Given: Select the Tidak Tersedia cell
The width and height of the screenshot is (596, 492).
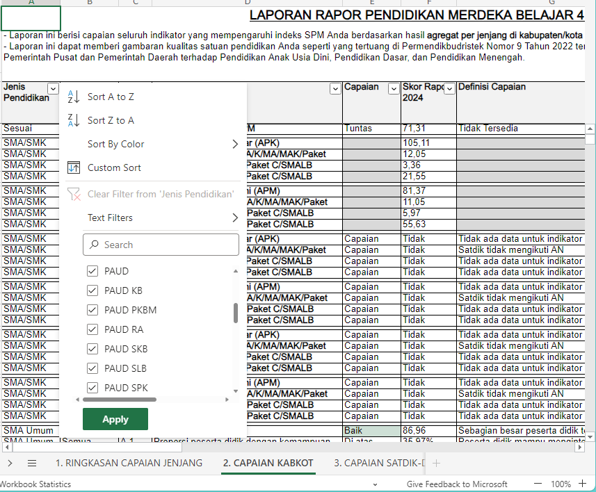Looking at the screenshot, I should pos(520,129).
